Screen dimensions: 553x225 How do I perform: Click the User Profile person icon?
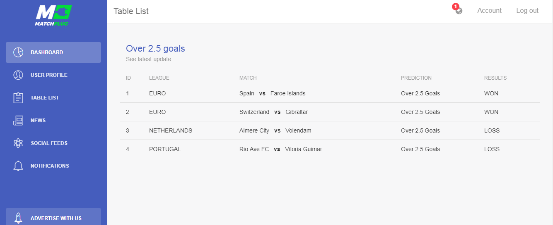18,75
